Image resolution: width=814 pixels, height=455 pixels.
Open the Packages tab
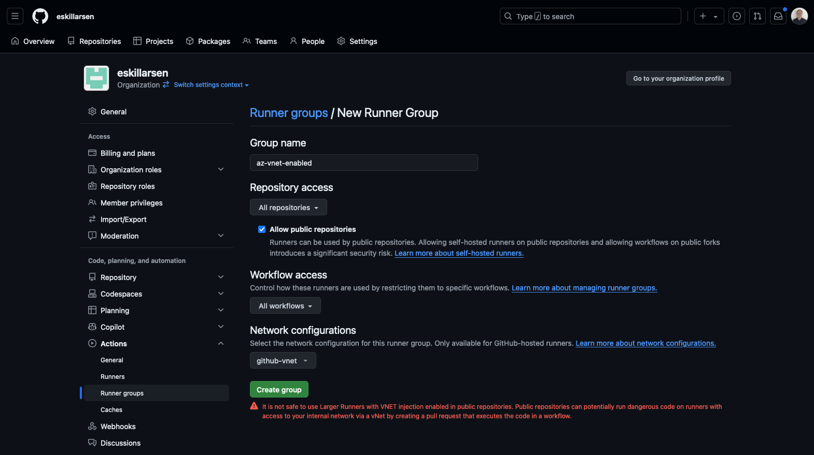(208, 41)
